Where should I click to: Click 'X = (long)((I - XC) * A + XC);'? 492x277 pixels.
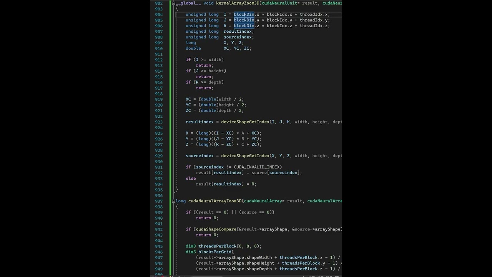tap(224, 133)
